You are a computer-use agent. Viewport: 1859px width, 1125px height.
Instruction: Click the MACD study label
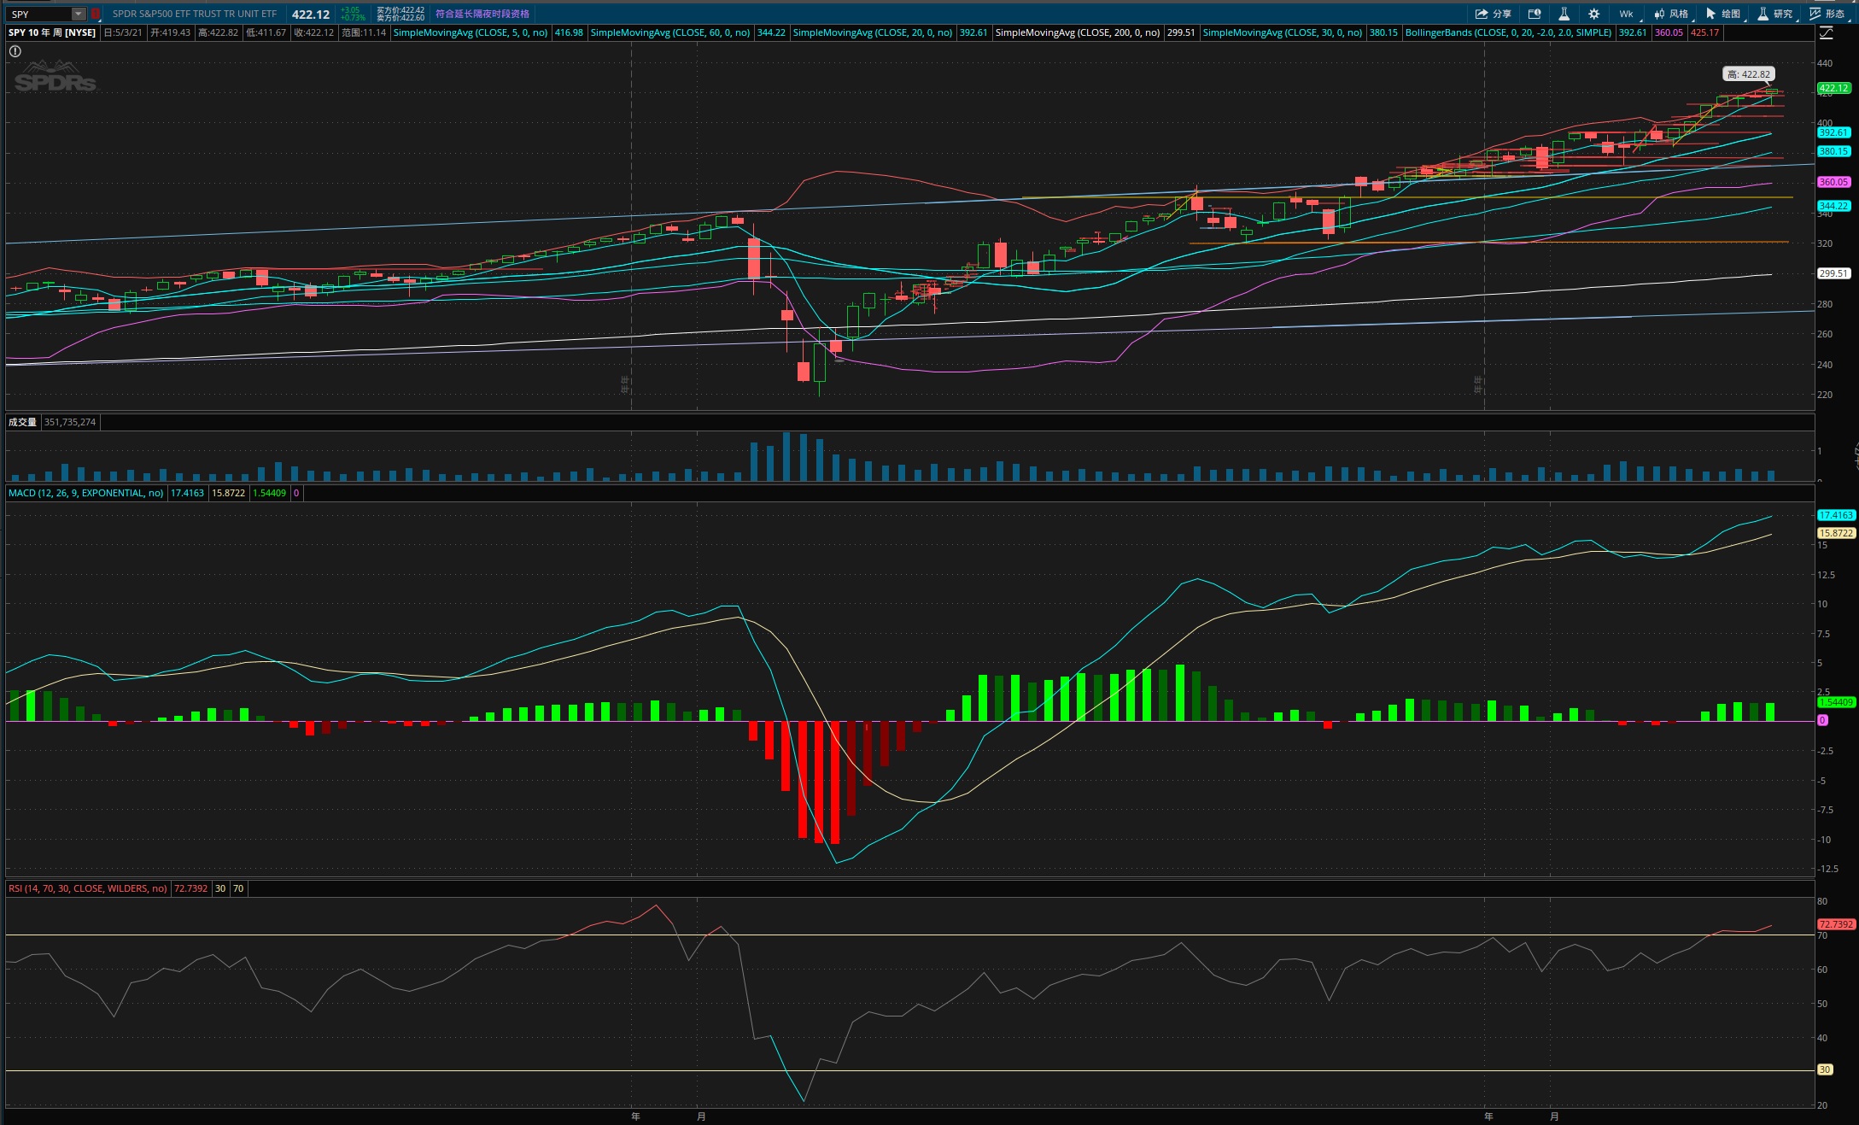pos(85,493)
